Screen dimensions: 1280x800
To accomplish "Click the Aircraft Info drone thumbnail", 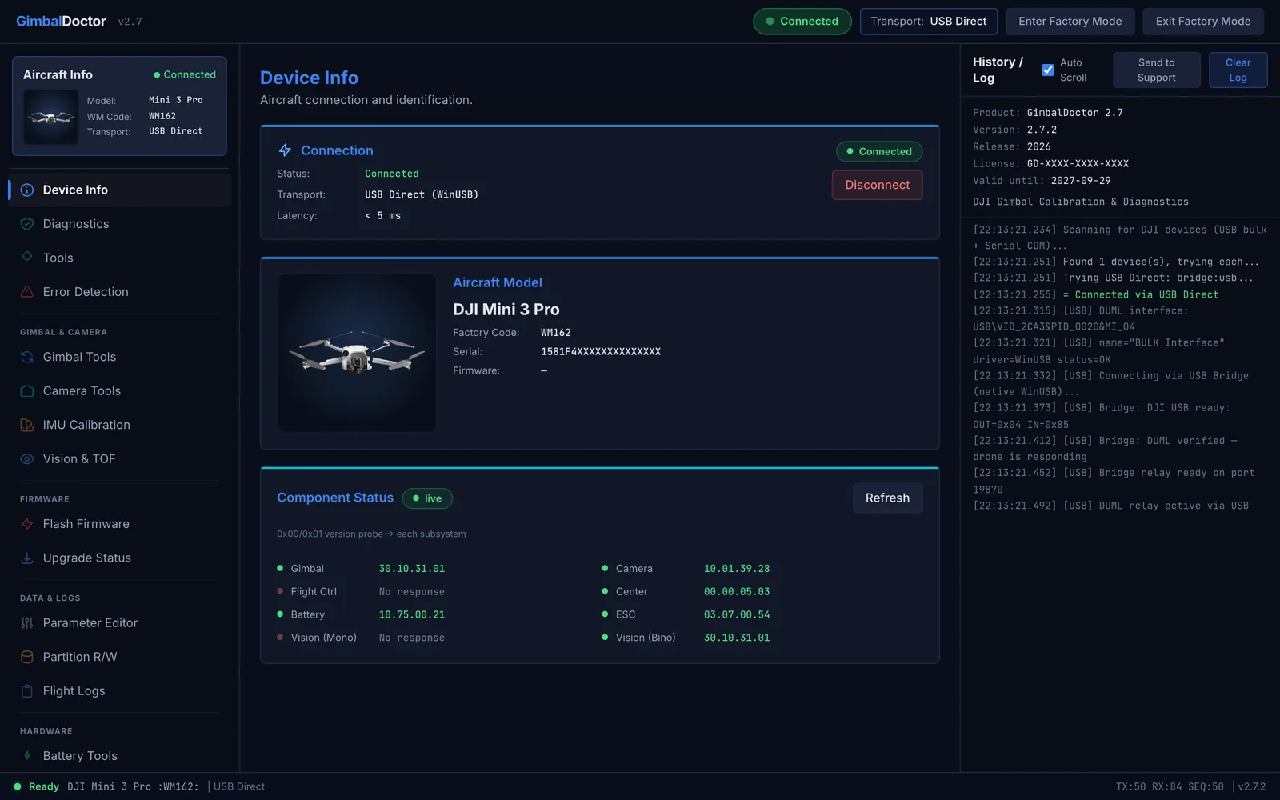I will [51, 117].
